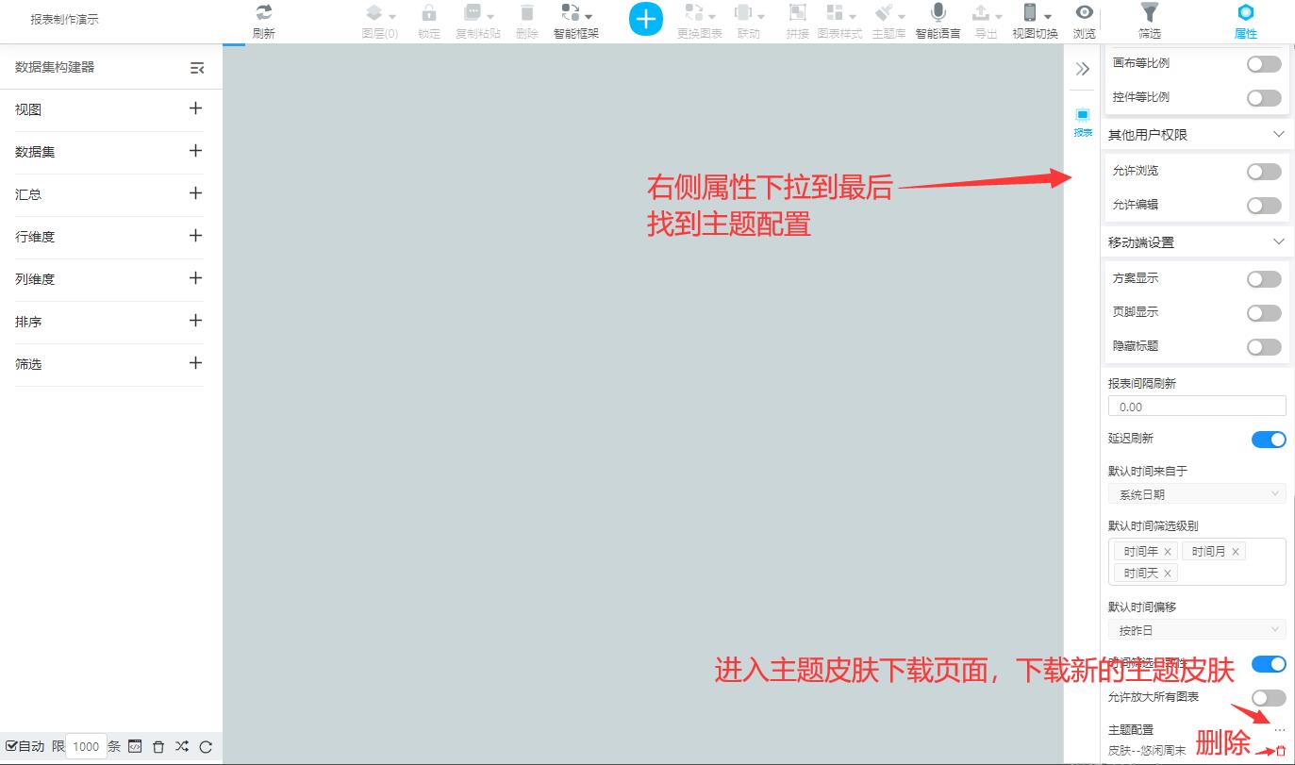Click the 刷新 refresh icon

pyautogui.click(x=263, y=13)
